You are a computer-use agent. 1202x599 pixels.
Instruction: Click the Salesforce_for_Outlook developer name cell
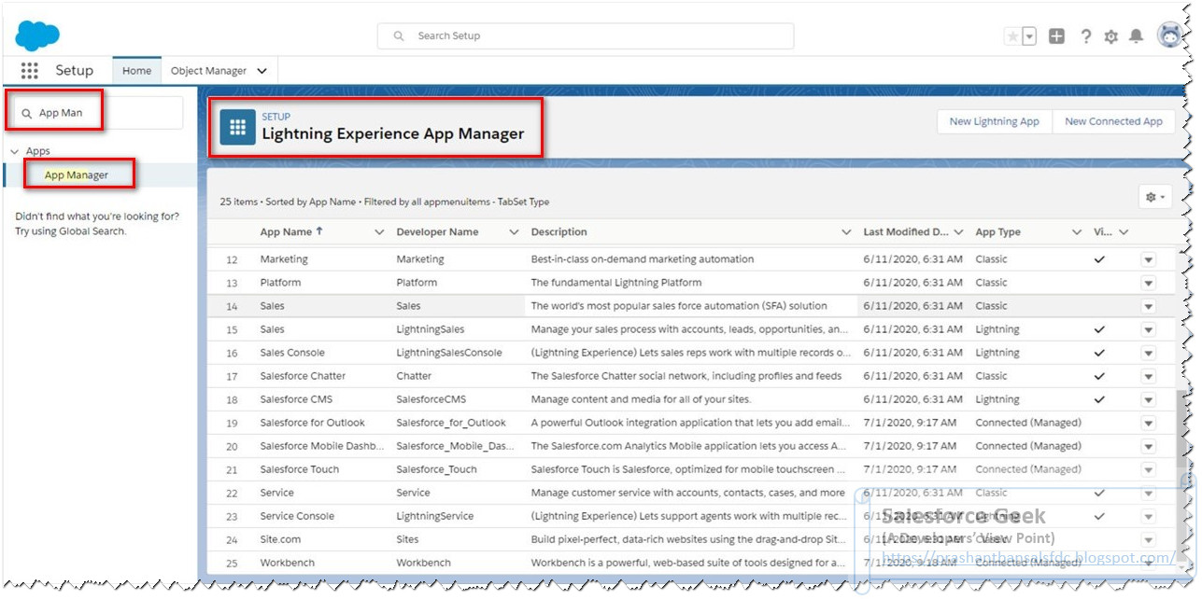coord(451,423)
